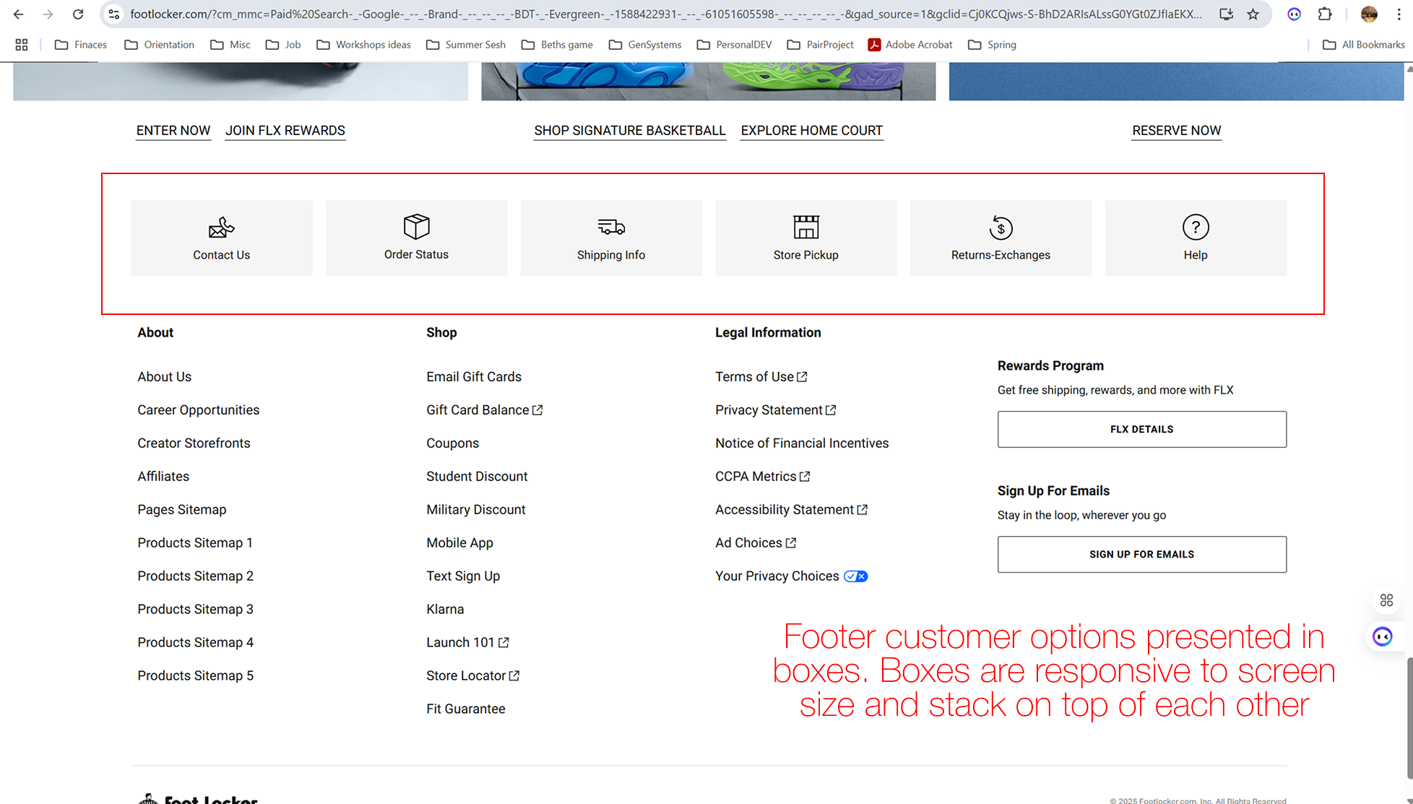
Task: Open Products Sitemap 3 link
Action: [196, 609]
